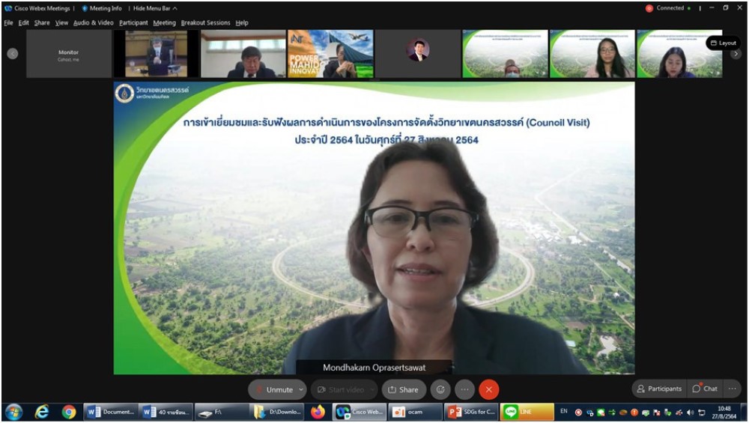Switch to LINE in the taskbar
This screenshot has width=749, height=423.
(527, 411)
